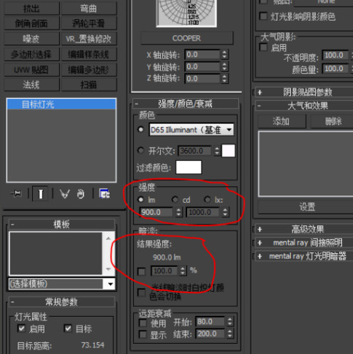Viewport: 353px width, 354px height.
Task: Collapse the 大气和效果 rollout
Action: pos(304,106)
